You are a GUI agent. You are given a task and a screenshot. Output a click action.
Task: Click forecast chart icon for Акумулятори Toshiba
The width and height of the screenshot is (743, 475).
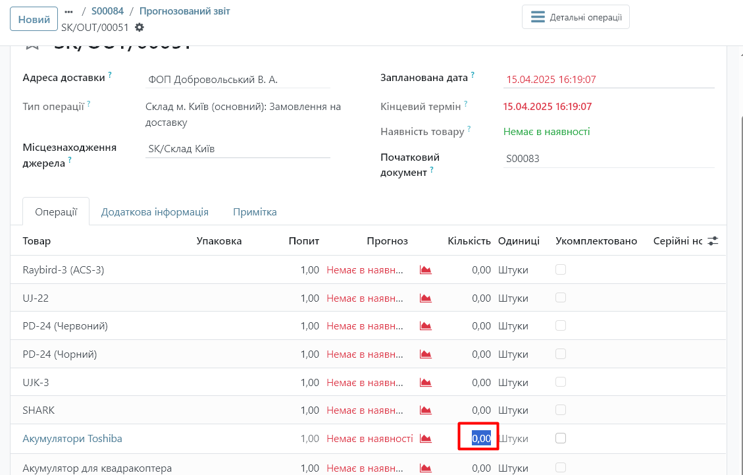coord(426,439)
